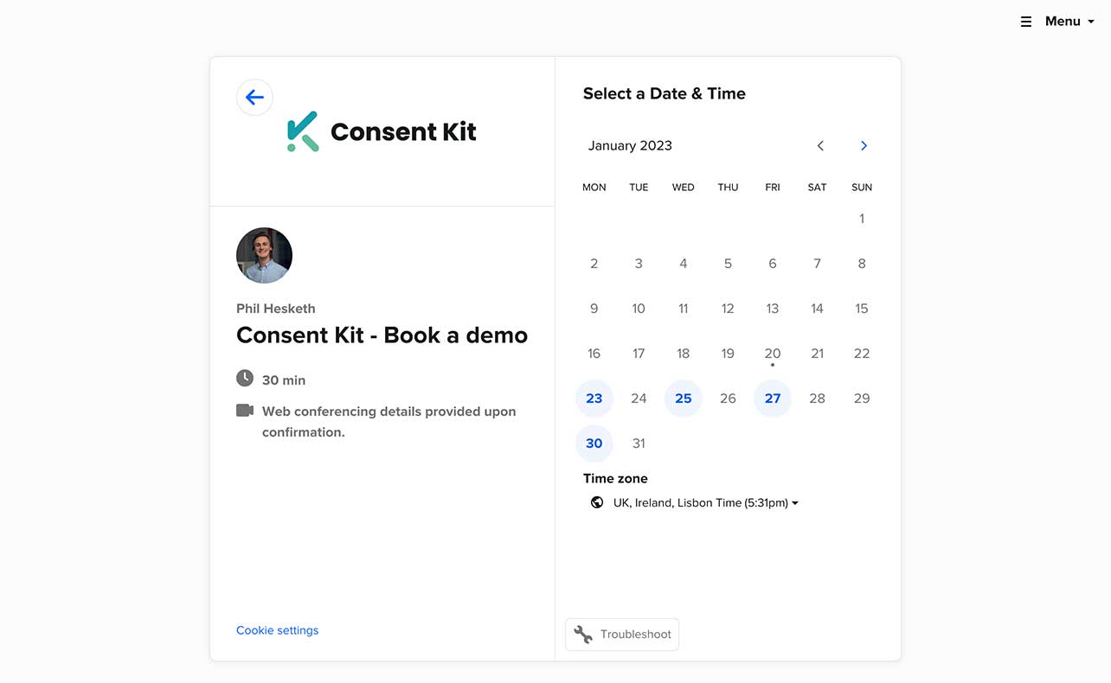Click the date 1 in calendar
Screen dimensions: 1111x683
click(x=862, y=219)
